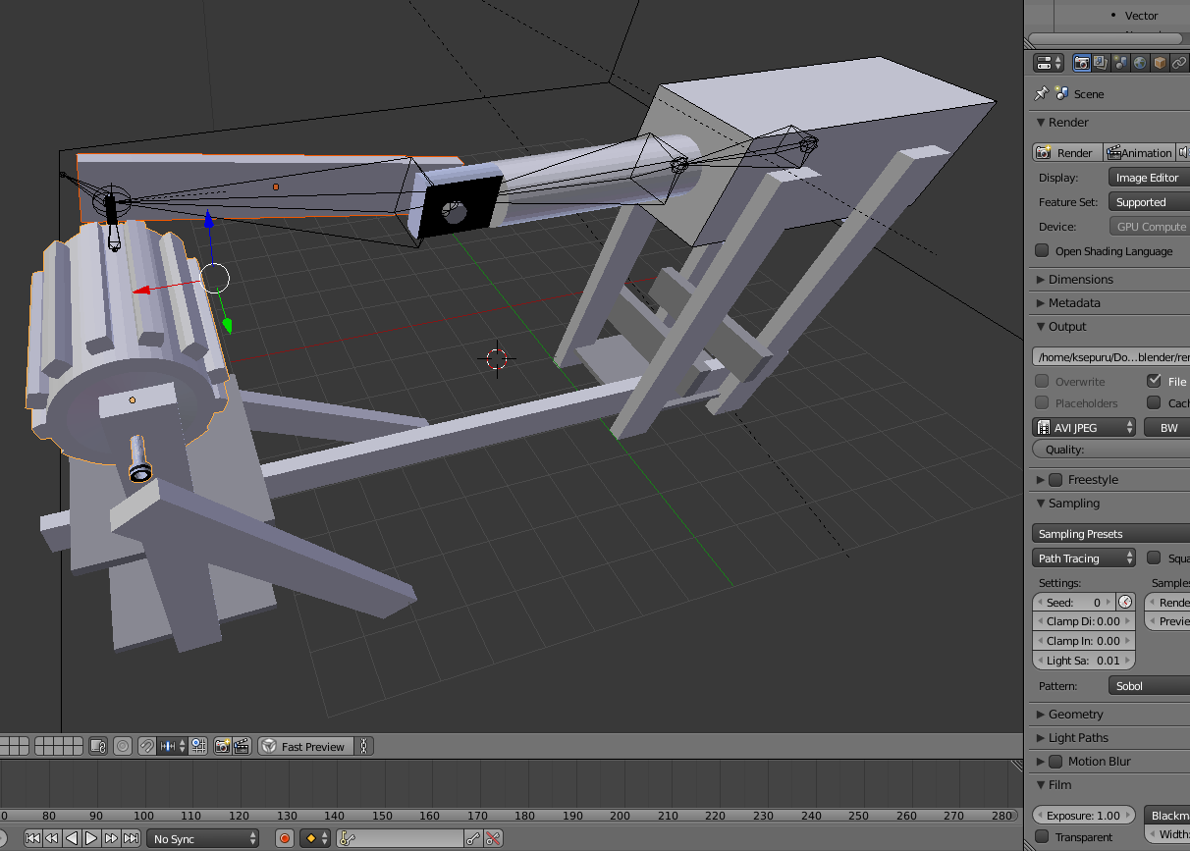This screenshot has width=1190, height=851.
Task: Select the Object properties cube icon
Action: 1159,62
